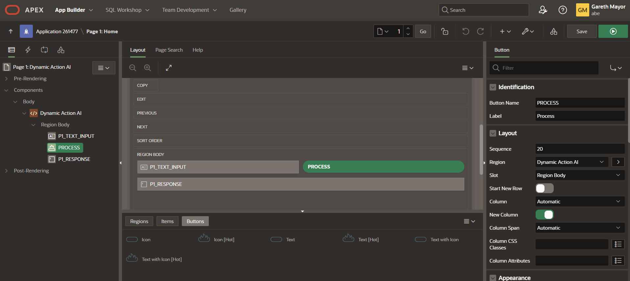Click the Button Name field

pyautogui.click(x=580, y=103)
